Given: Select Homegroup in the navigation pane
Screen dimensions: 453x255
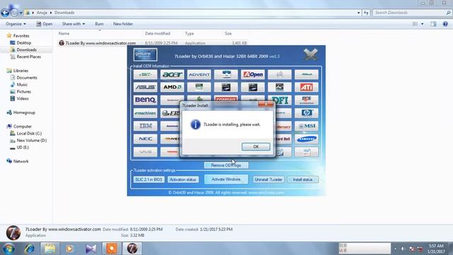Looking at the screenshot, I should 24,113.
